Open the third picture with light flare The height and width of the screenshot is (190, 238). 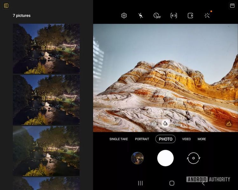[46, 151]
